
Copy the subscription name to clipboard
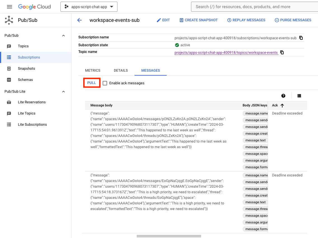[x=301, y=38]
